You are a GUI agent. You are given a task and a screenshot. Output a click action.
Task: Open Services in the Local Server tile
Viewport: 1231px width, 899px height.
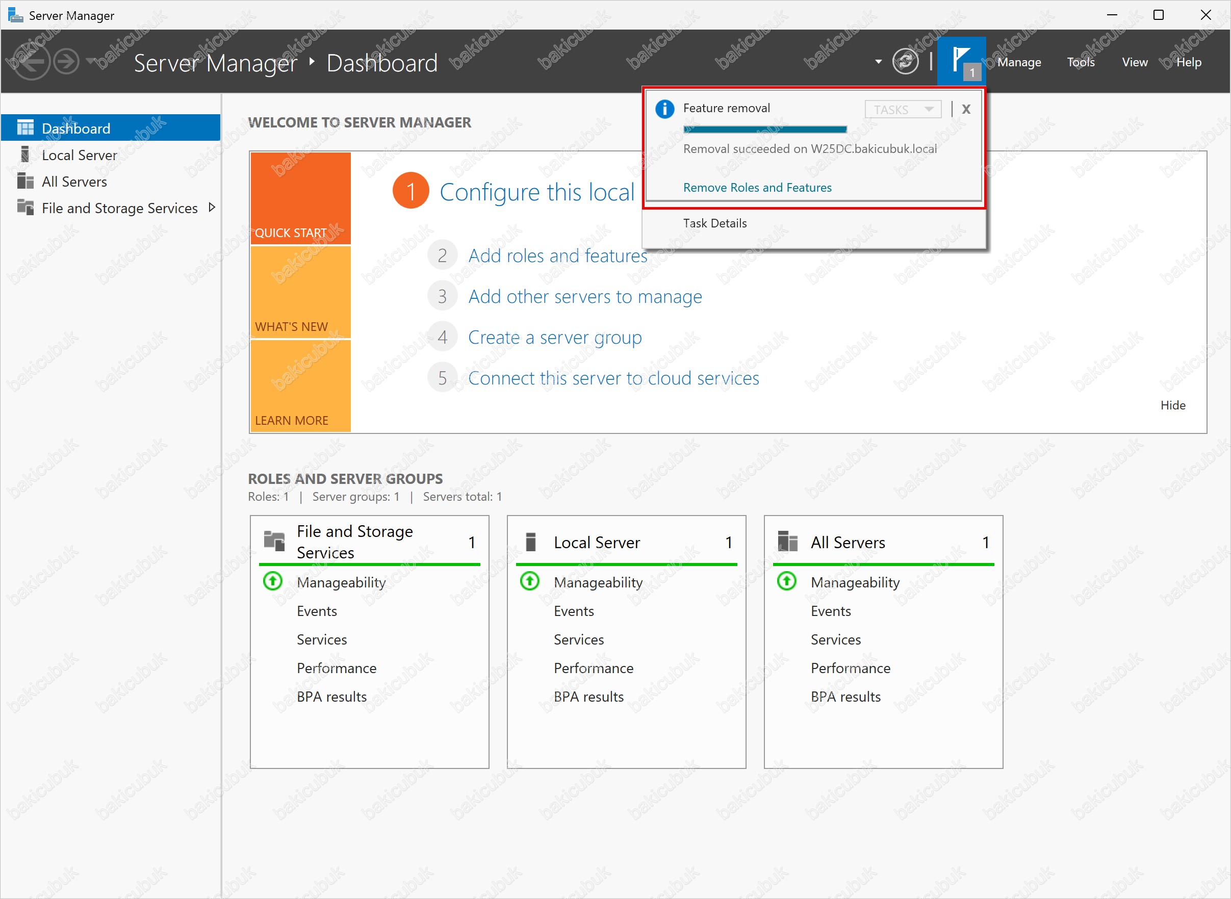point(578,639)
